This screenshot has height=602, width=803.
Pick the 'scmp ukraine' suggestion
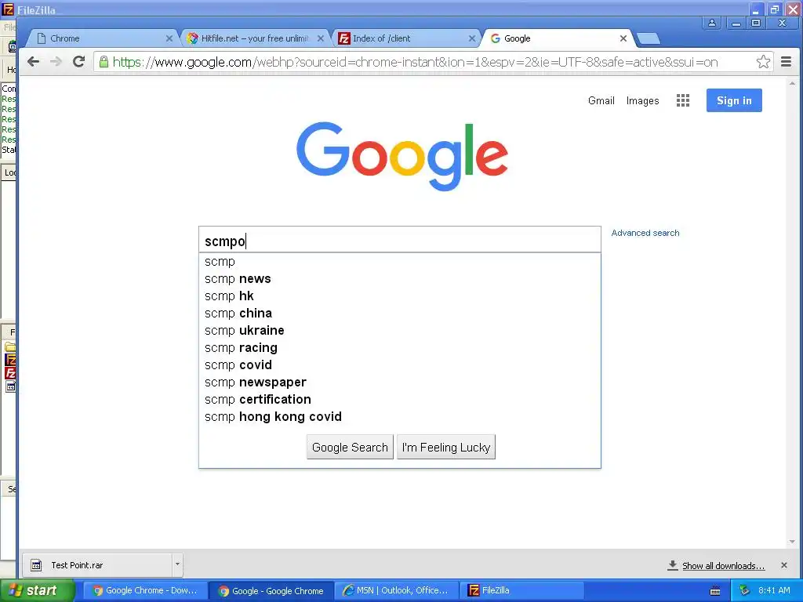click(x=399, y=330)
